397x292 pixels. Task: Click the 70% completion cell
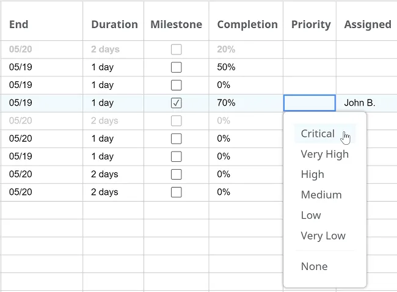click(x=246, y=103)
